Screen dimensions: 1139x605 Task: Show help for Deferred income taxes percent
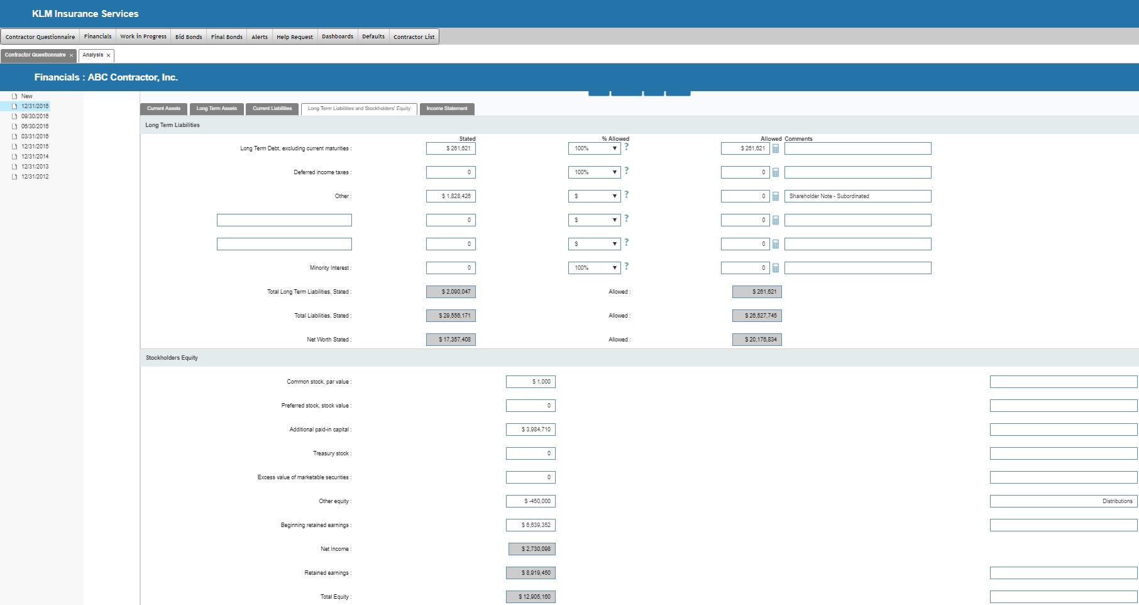coord(626,171)
